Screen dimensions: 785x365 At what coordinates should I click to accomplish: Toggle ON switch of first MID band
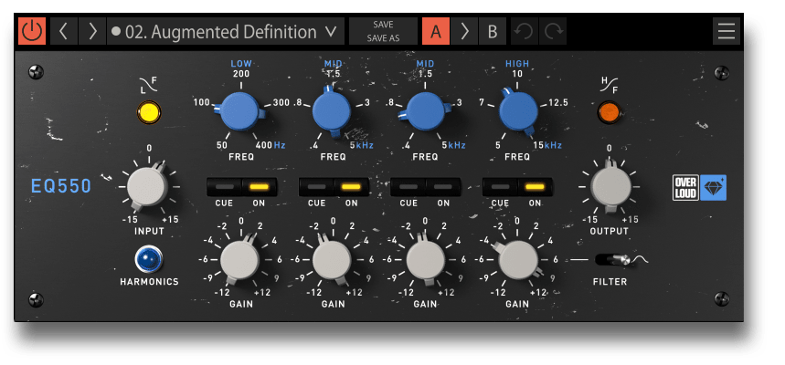coord(351,187)
